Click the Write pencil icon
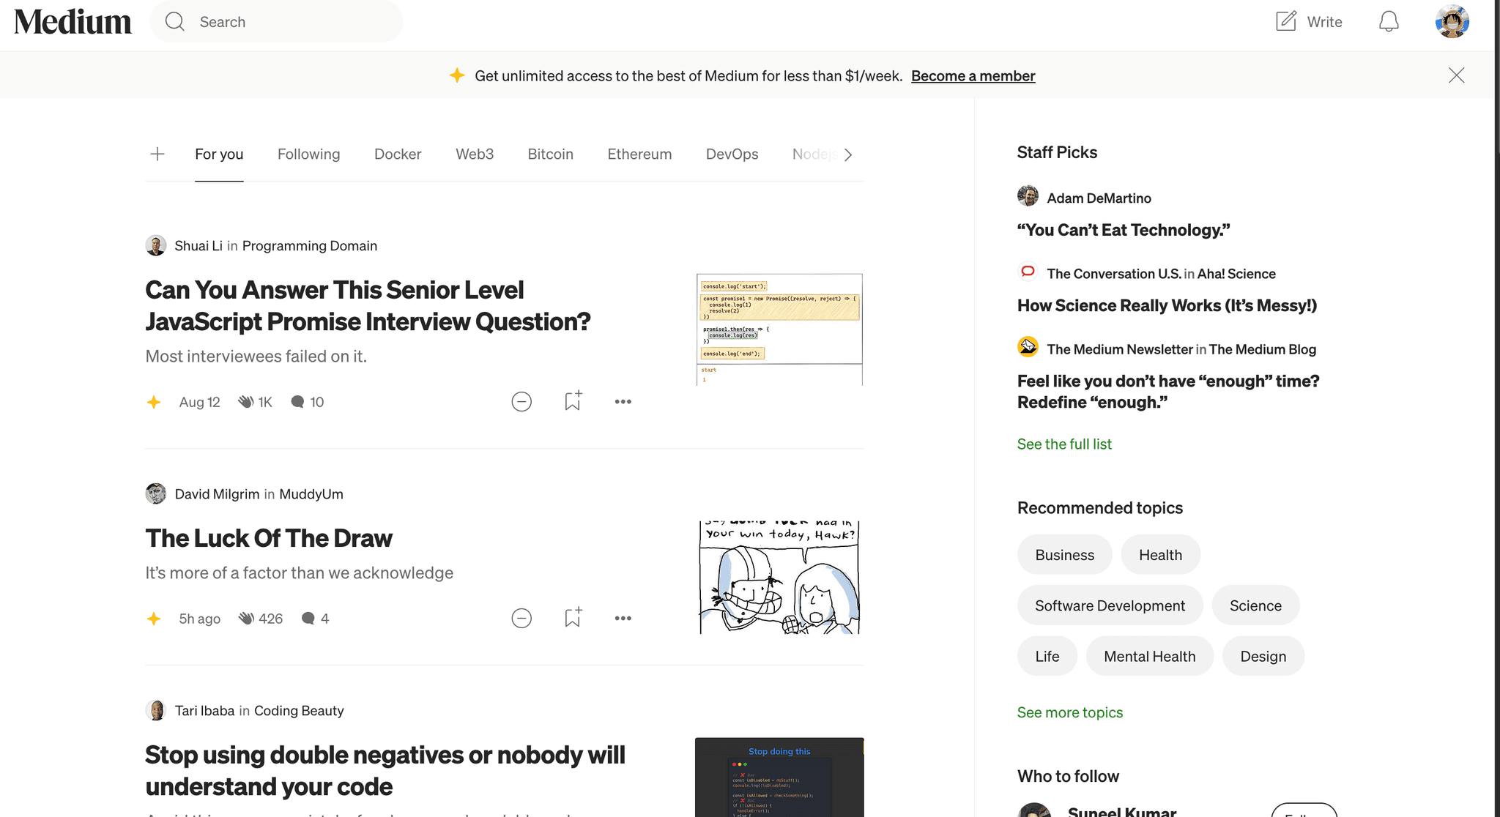Viewport: 1500px width, 817px height. click(x=1286, y=21)
